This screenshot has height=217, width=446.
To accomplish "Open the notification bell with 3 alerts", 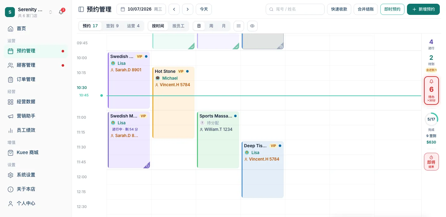I will tap(61, 12).
